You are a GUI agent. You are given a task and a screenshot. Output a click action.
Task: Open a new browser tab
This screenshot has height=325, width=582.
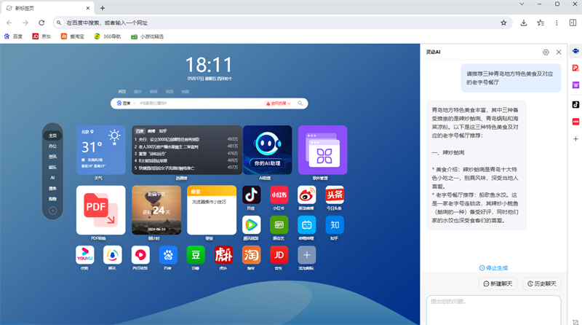(103, 8)
